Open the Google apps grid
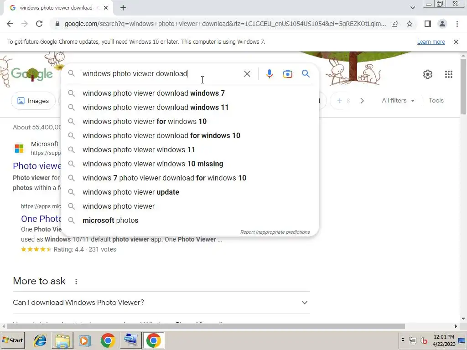The width and height of the screenshot is (467, 350). click(449, 74)
